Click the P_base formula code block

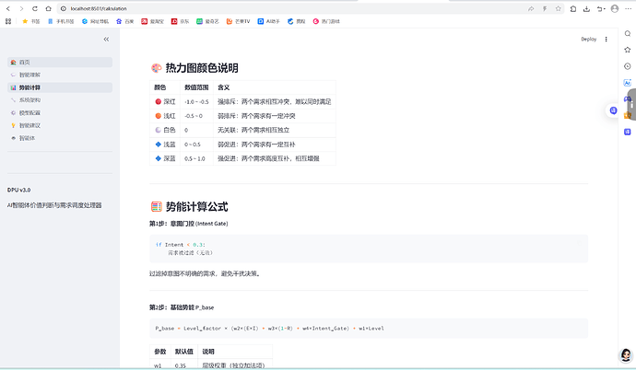[369, 329]
